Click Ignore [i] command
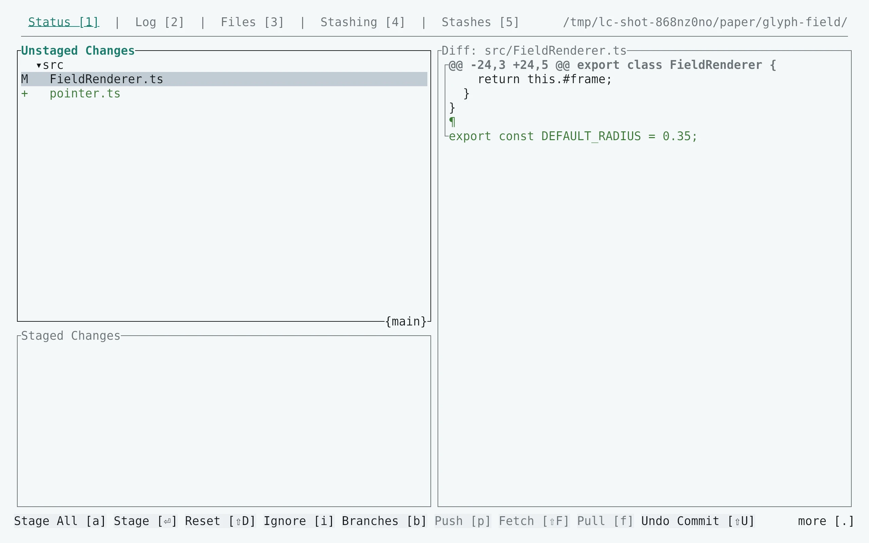869x543 pixels. (x=299, y=521)
